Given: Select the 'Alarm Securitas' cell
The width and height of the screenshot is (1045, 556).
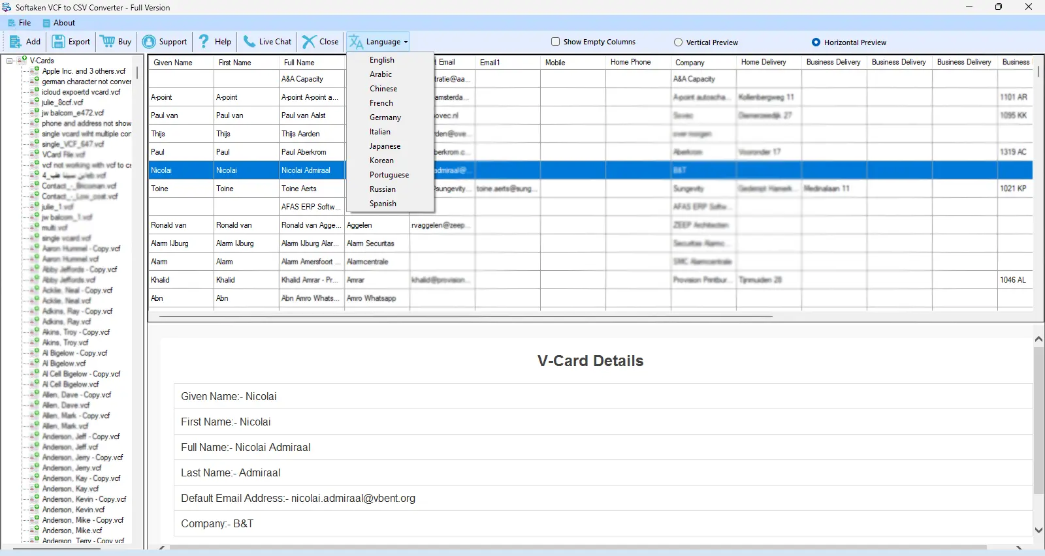Looking at the screenshot, I should [377, 243].
